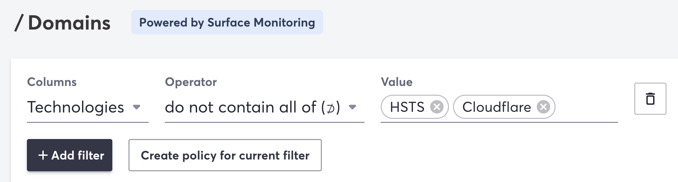Add a new filter
678x182 pixels.
(x=70, y=155)
